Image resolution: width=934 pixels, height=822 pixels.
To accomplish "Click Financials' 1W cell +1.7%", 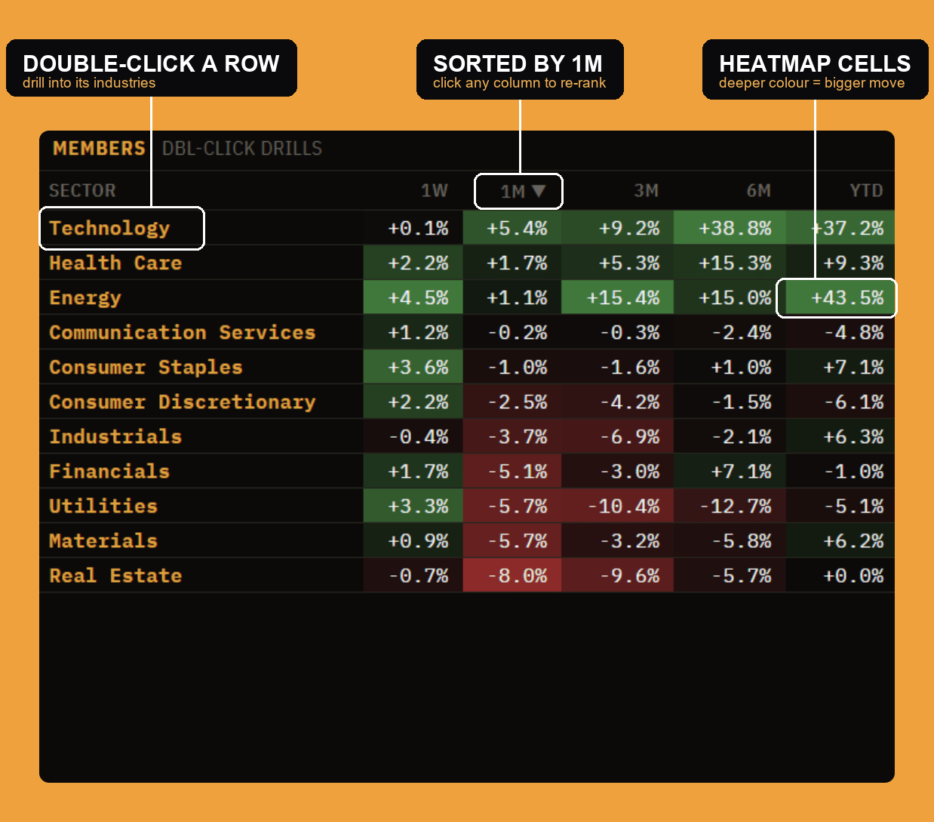I will click(x=413, y=471).
